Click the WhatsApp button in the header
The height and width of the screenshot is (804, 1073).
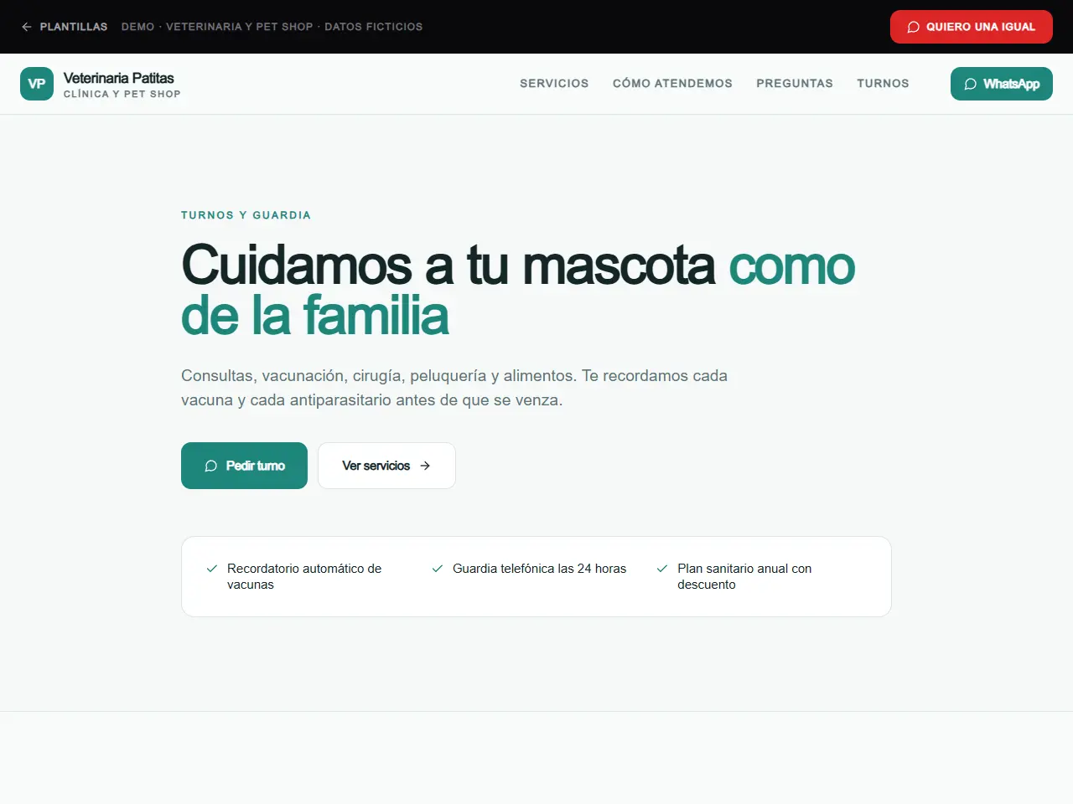[1002, 84]
